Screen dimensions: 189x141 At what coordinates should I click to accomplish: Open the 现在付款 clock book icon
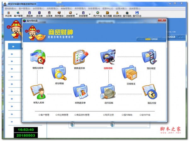pos(149,92)
